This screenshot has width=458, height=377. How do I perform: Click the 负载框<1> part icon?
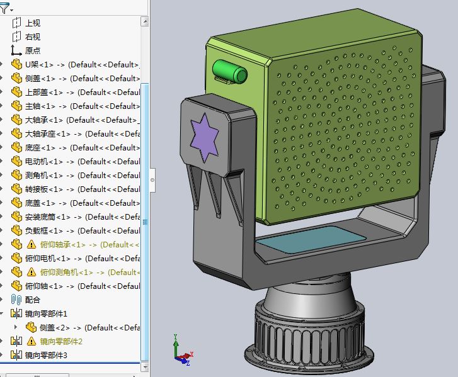[16, 230]
